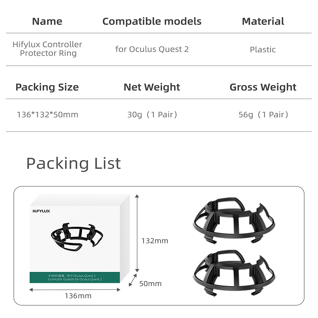The height and width of the screenshot is (318, 318).
Task: Click the "Plastic" material value
Action: click(263, 50)
